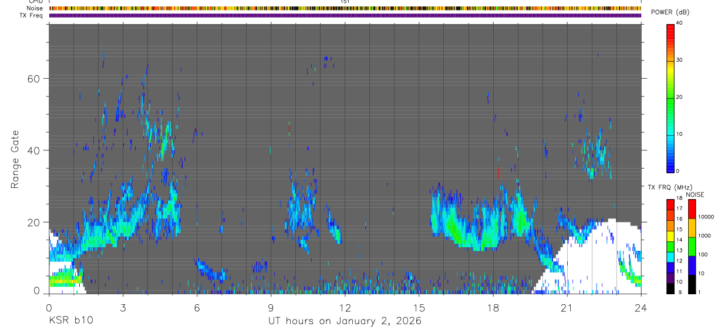Click the POWER (dB) color bar
721x333 pixels.
[670, 97]
